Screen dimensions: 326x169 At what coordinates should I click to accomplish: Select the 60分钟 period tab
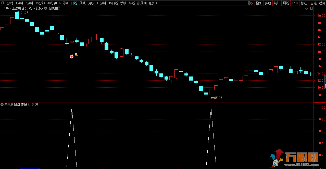[64, 3]
